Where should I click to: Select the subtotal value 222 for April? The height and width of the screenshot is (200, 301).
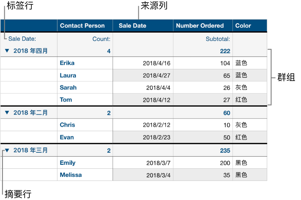(225, 51)
